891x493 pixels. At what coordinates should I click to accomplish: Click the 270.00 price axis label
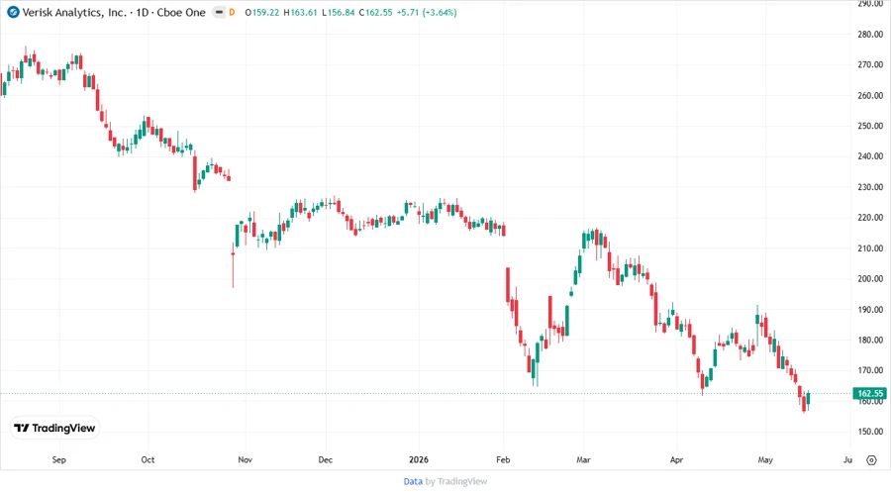pyautogui.click(x=870, y=64)
